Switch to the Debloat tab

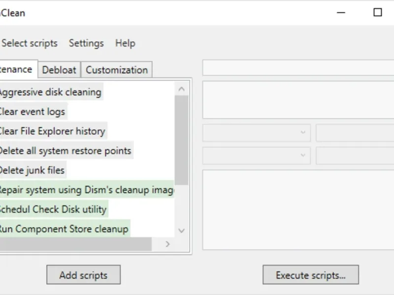59,70
